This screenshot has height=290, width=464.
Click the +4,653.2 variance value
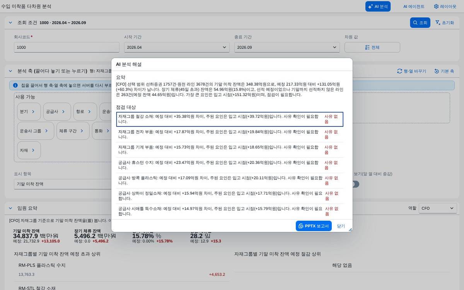pyautogui.click(x=217, y=275)
